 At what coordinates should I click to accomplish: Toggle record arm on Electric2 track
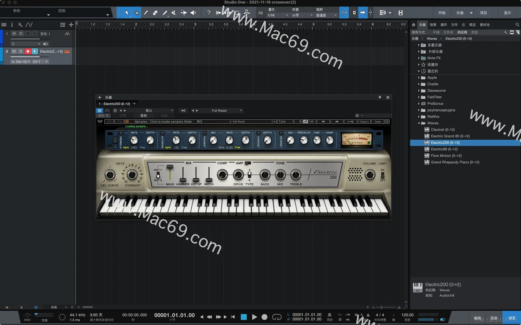click(28, 51)
